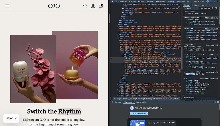Open the AI assistance drawer tab
Viewport: 220px width, 126px height.
(x=141, y=102)
